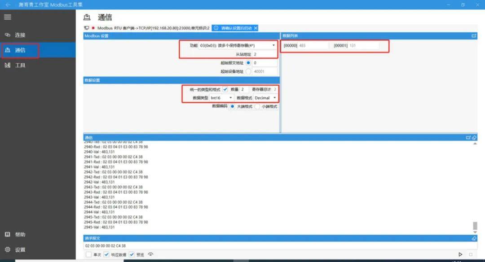The image size is (485, 262).
Task: Clear the 通信 log with eraser icon
Action: [x=474, y=137]
